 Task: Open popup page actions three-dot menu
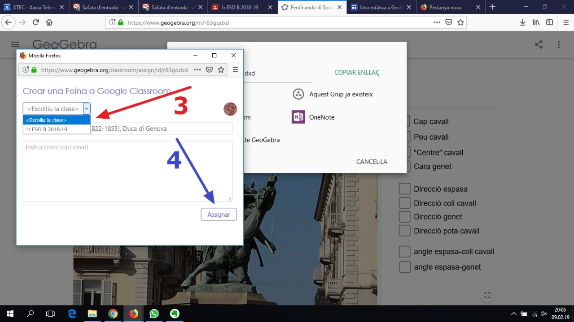click(197, 69)
